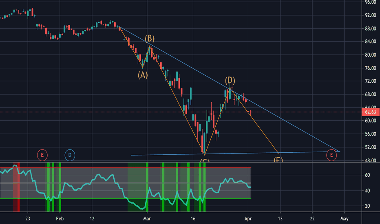This screenshot has width=380, height=224.
Task: Click the current price tag 62.63
Action: click(370, 112)
